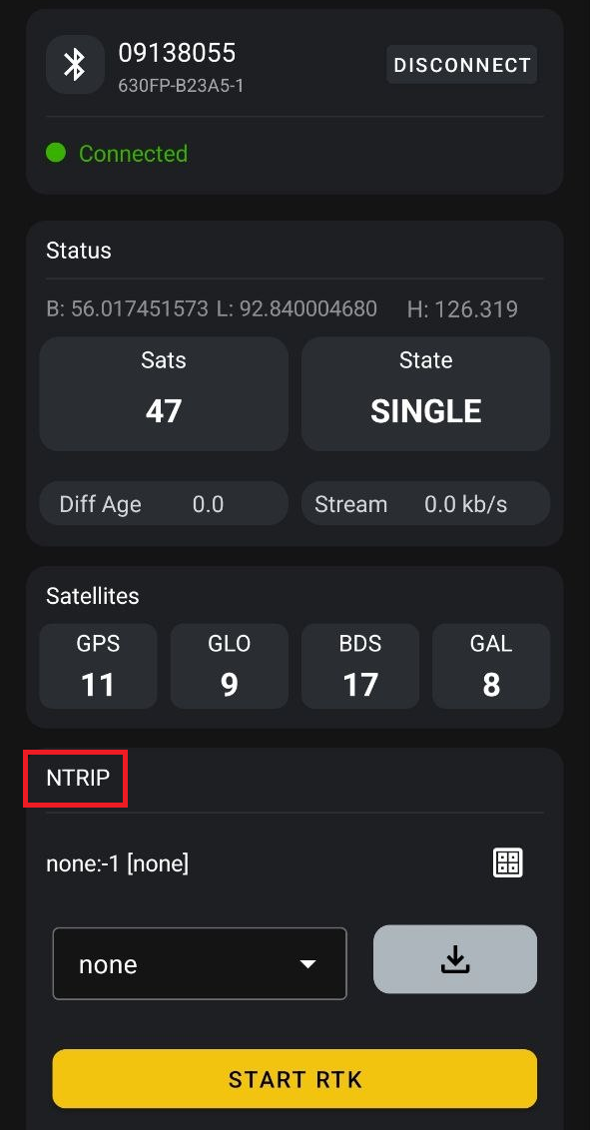
Task: Click the coordinates line B and L
Action: pos(212,309)
